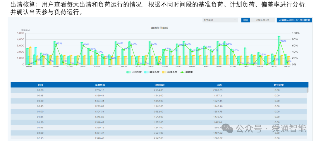
Task: Click the 计划负荷 table column header
Action: coord(159,85)
